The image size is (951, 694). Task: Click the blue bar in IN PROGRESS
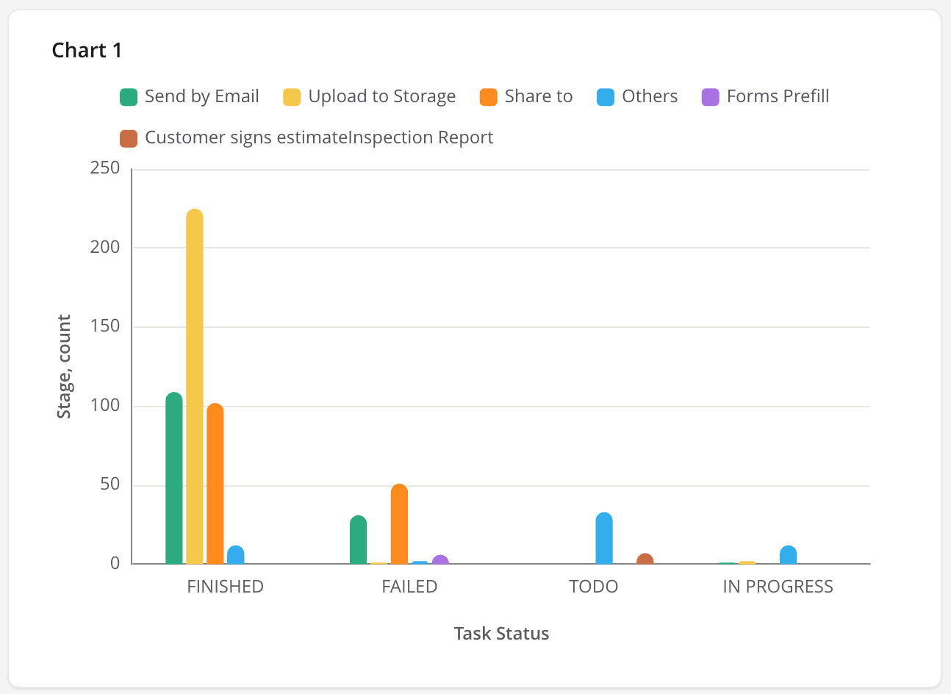pos(788,555)
